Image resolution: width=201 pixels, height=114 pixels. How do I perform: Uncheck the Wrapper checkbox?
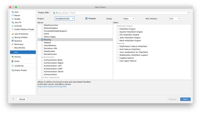tap(86, 19)
